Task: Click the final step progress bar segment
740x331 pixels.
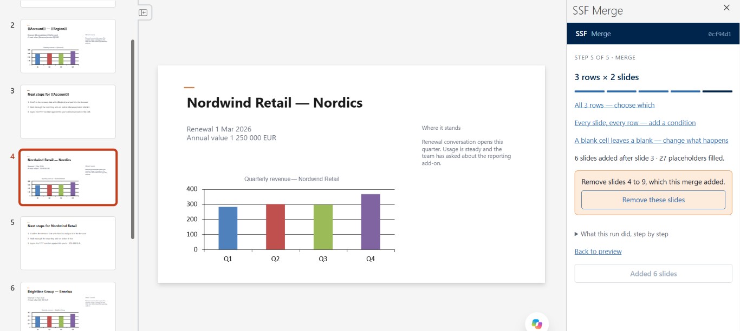Action: click(717, 91)
